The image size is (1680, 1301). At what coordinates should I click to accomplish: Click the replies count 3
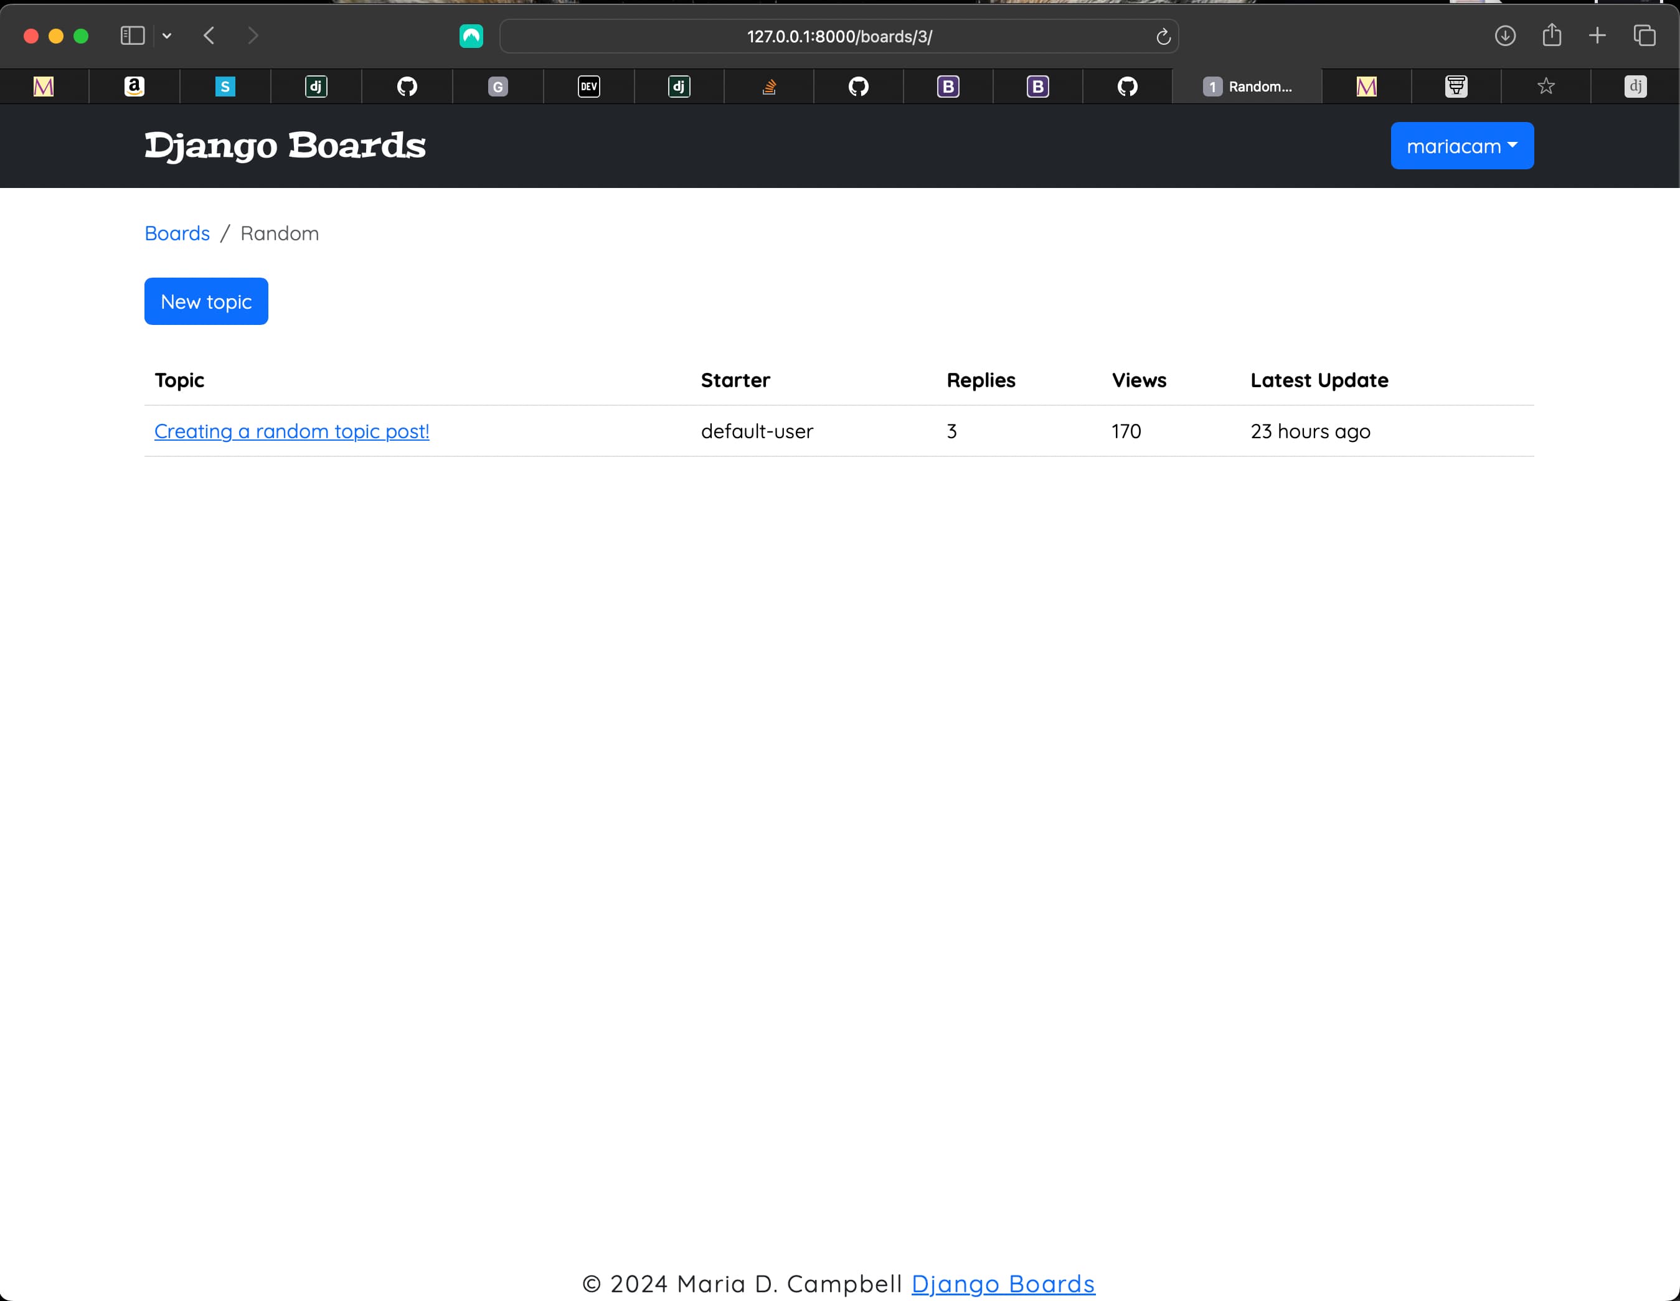click(951, 431)
